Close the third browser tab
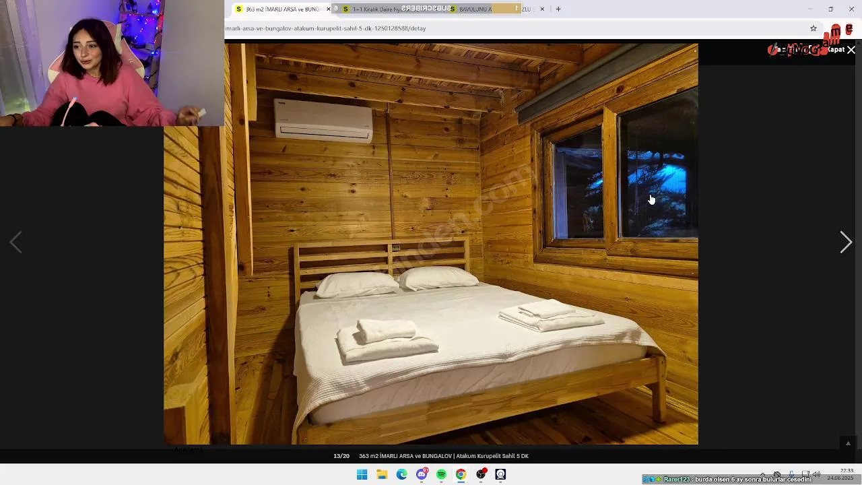The height and width of the screenshot is (485, 862). click(x=541, y=9)
